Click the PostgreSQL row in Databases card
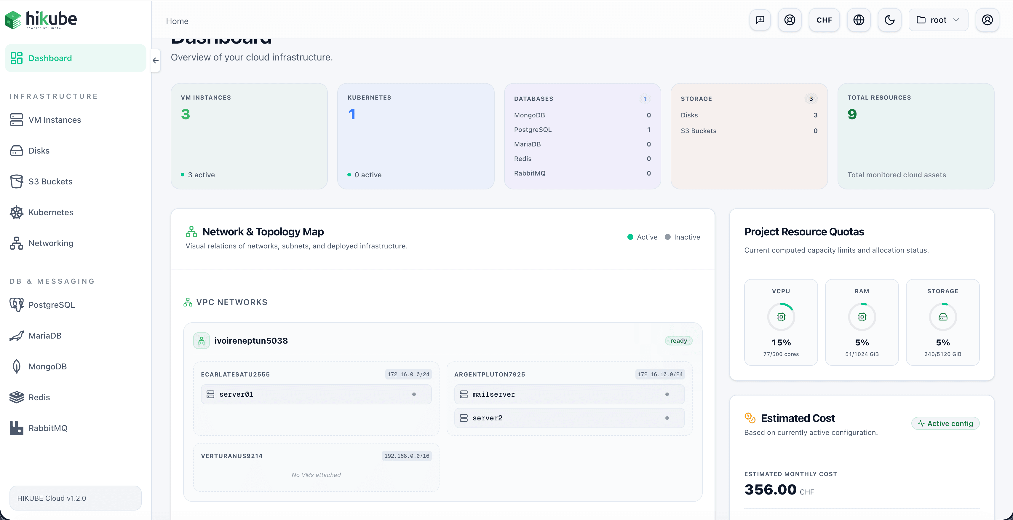 pyautogui.click(x=582, y=130)
